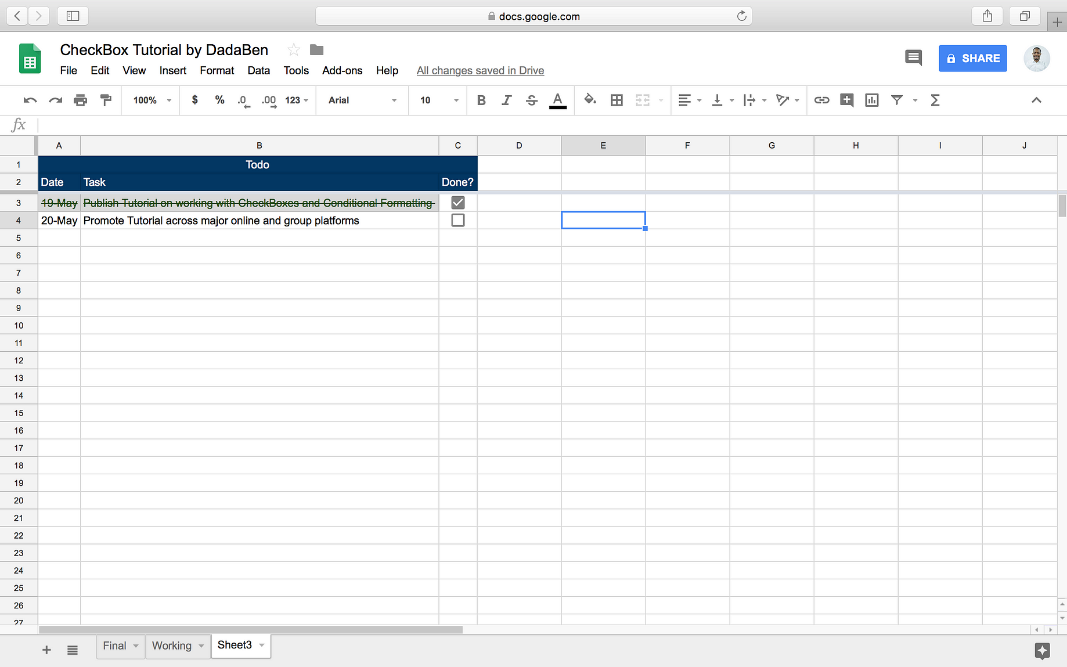Check the Done checkbox for 20-May task
Viewport: 1067px width, 667px height.
458,220
